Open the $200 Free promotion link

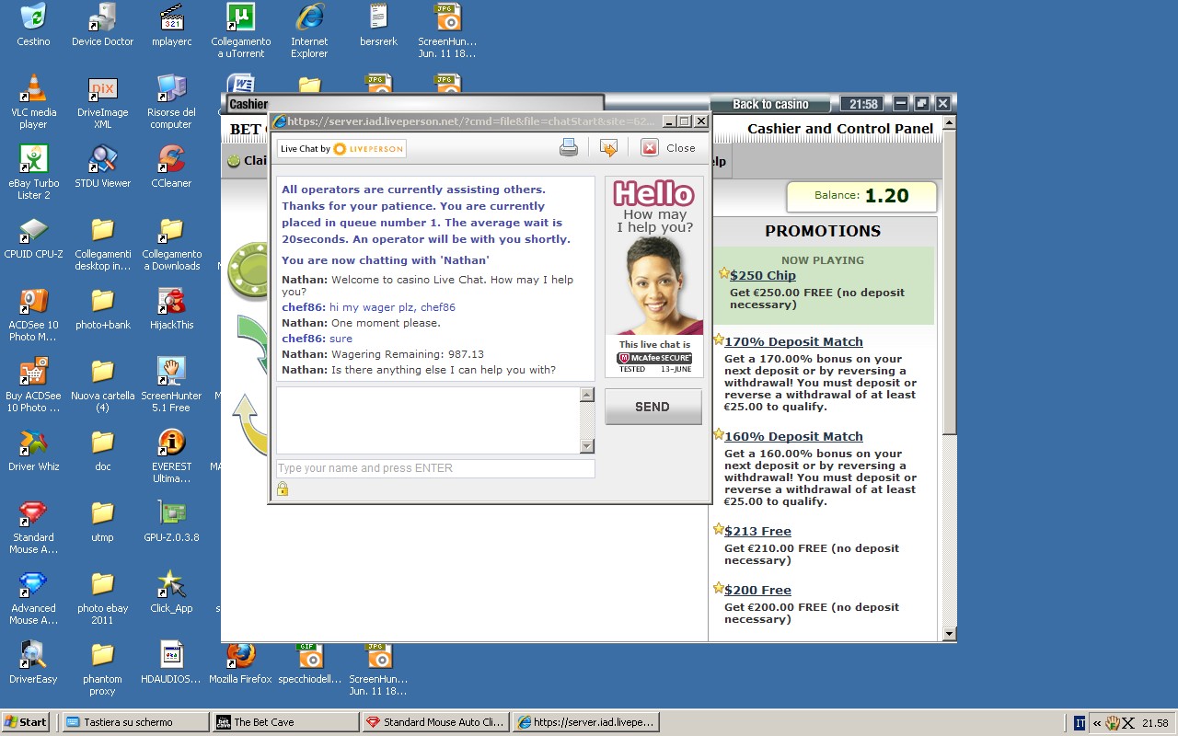[757, 590]
